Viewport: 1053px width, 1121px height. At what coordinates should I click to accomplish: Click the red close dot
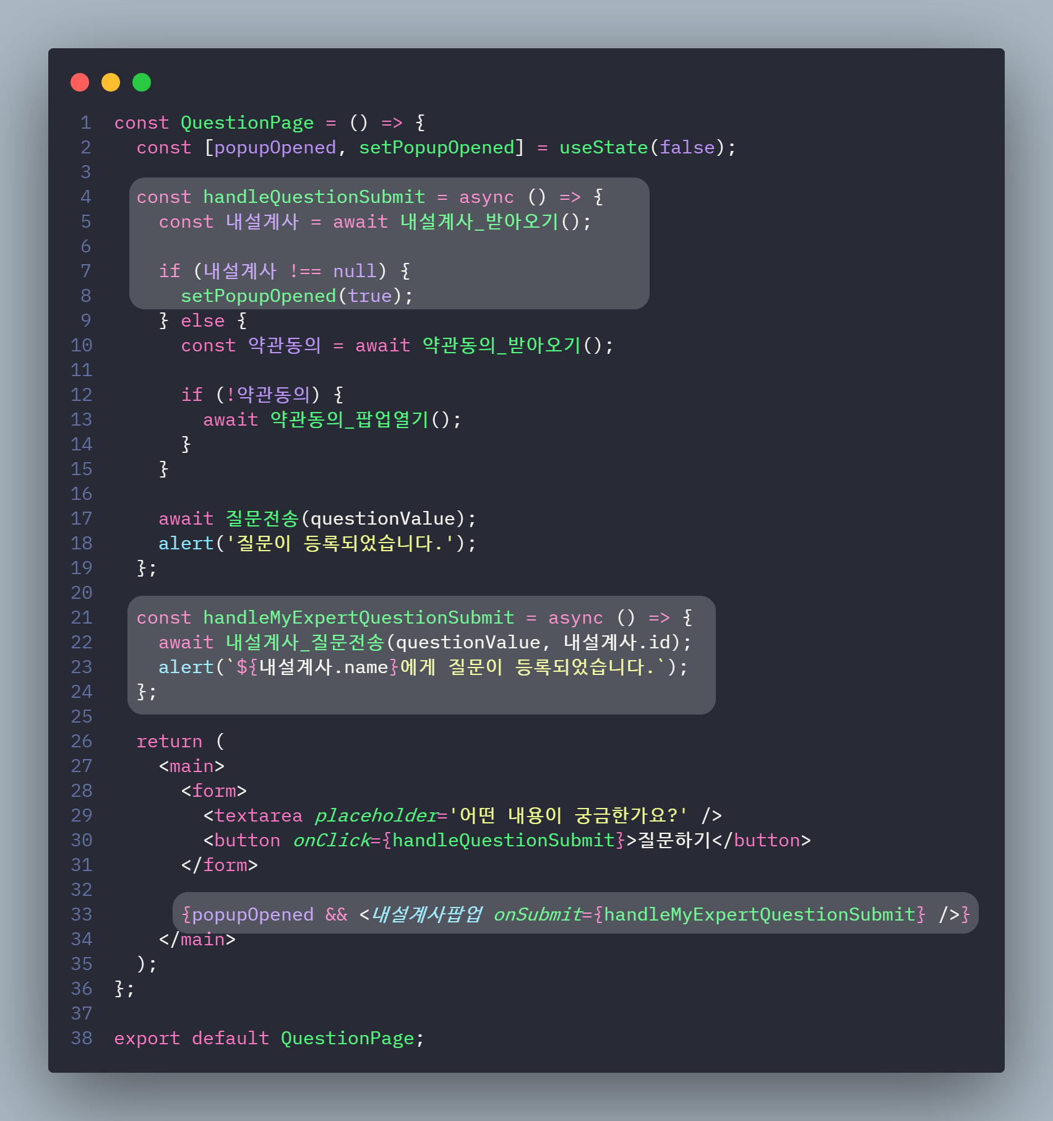point(80,82)
